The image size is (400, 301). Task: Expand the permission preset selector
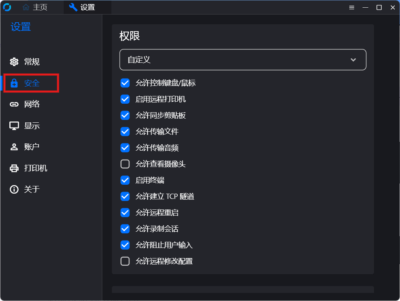(x=243, y=60)
